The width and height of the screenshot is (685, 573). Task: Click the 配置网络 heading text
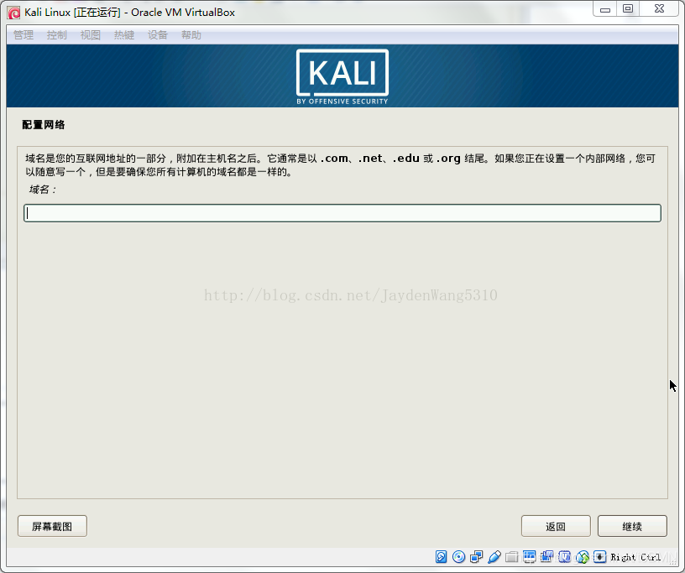[44, 125]
